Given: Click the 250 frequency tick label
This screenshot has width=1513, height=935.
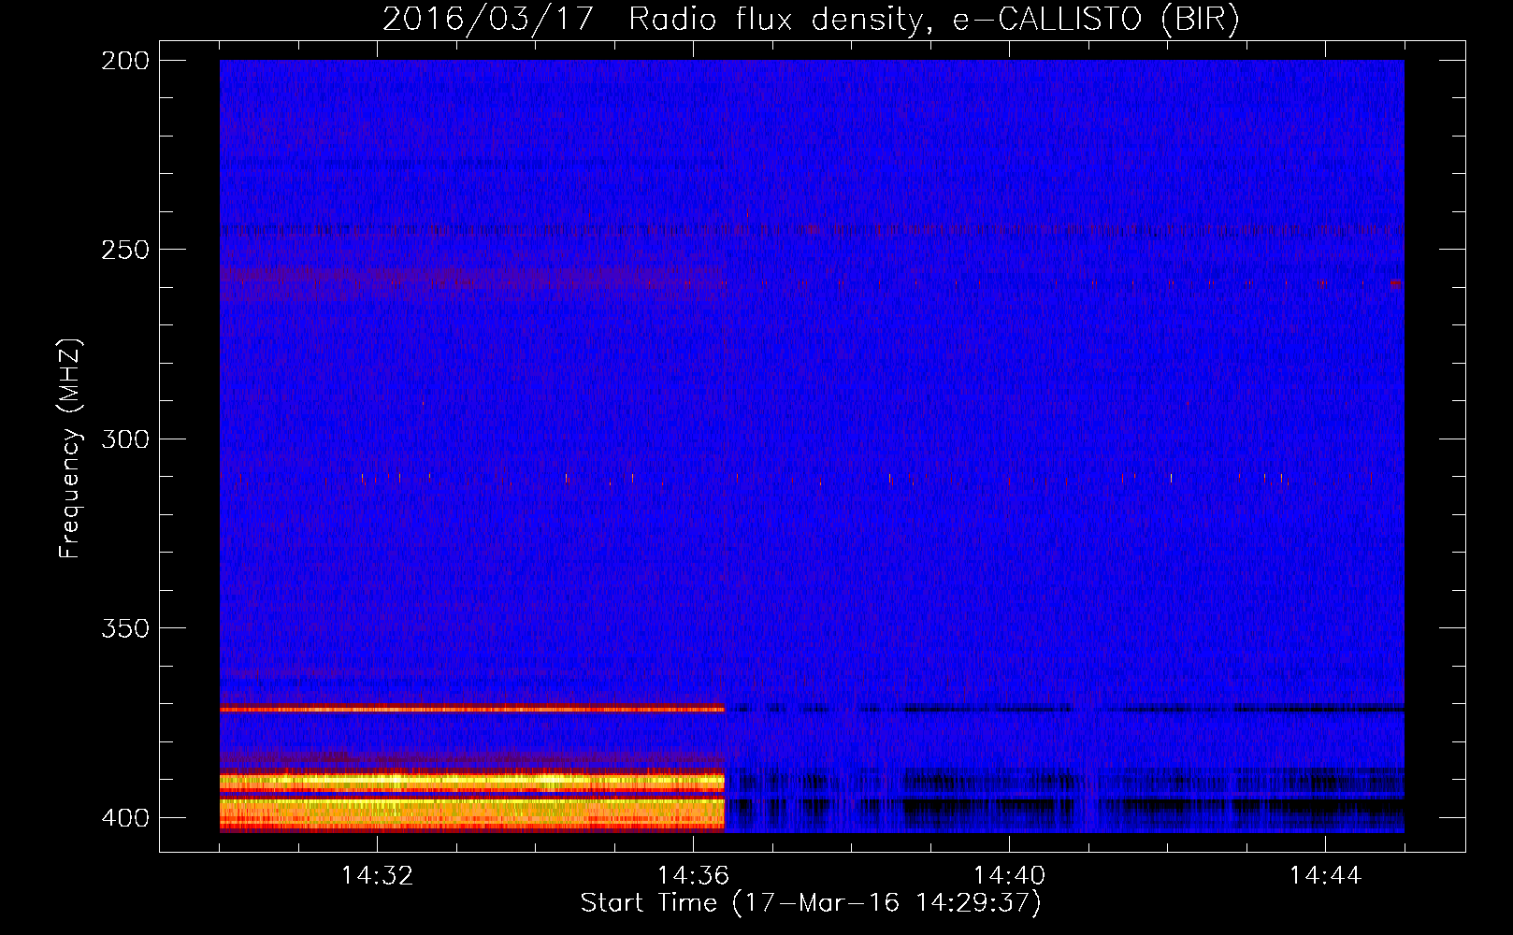Looking at the screenshot, I should pyautogui.click(x=125, y=250).
